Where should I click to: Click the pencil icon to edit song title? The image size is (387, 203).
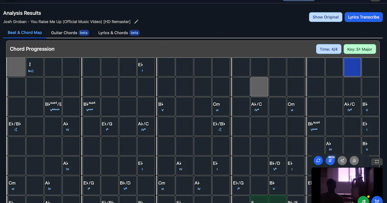point(136,22)
